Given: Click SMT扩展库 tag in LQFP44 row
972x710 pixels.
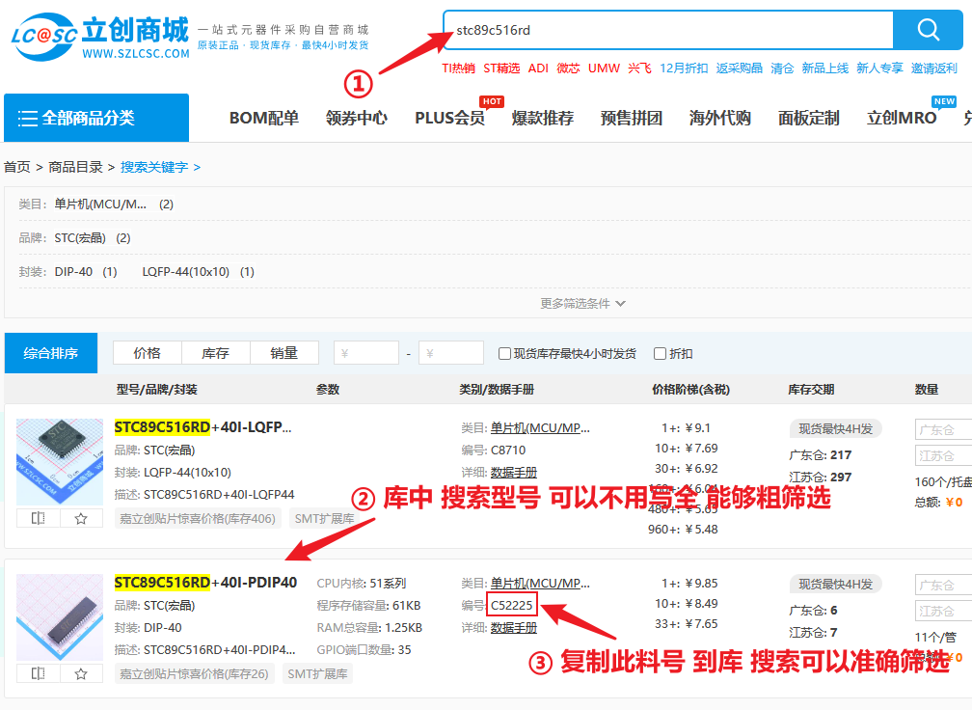Looking at the screenshot, I should click(324, 518).
